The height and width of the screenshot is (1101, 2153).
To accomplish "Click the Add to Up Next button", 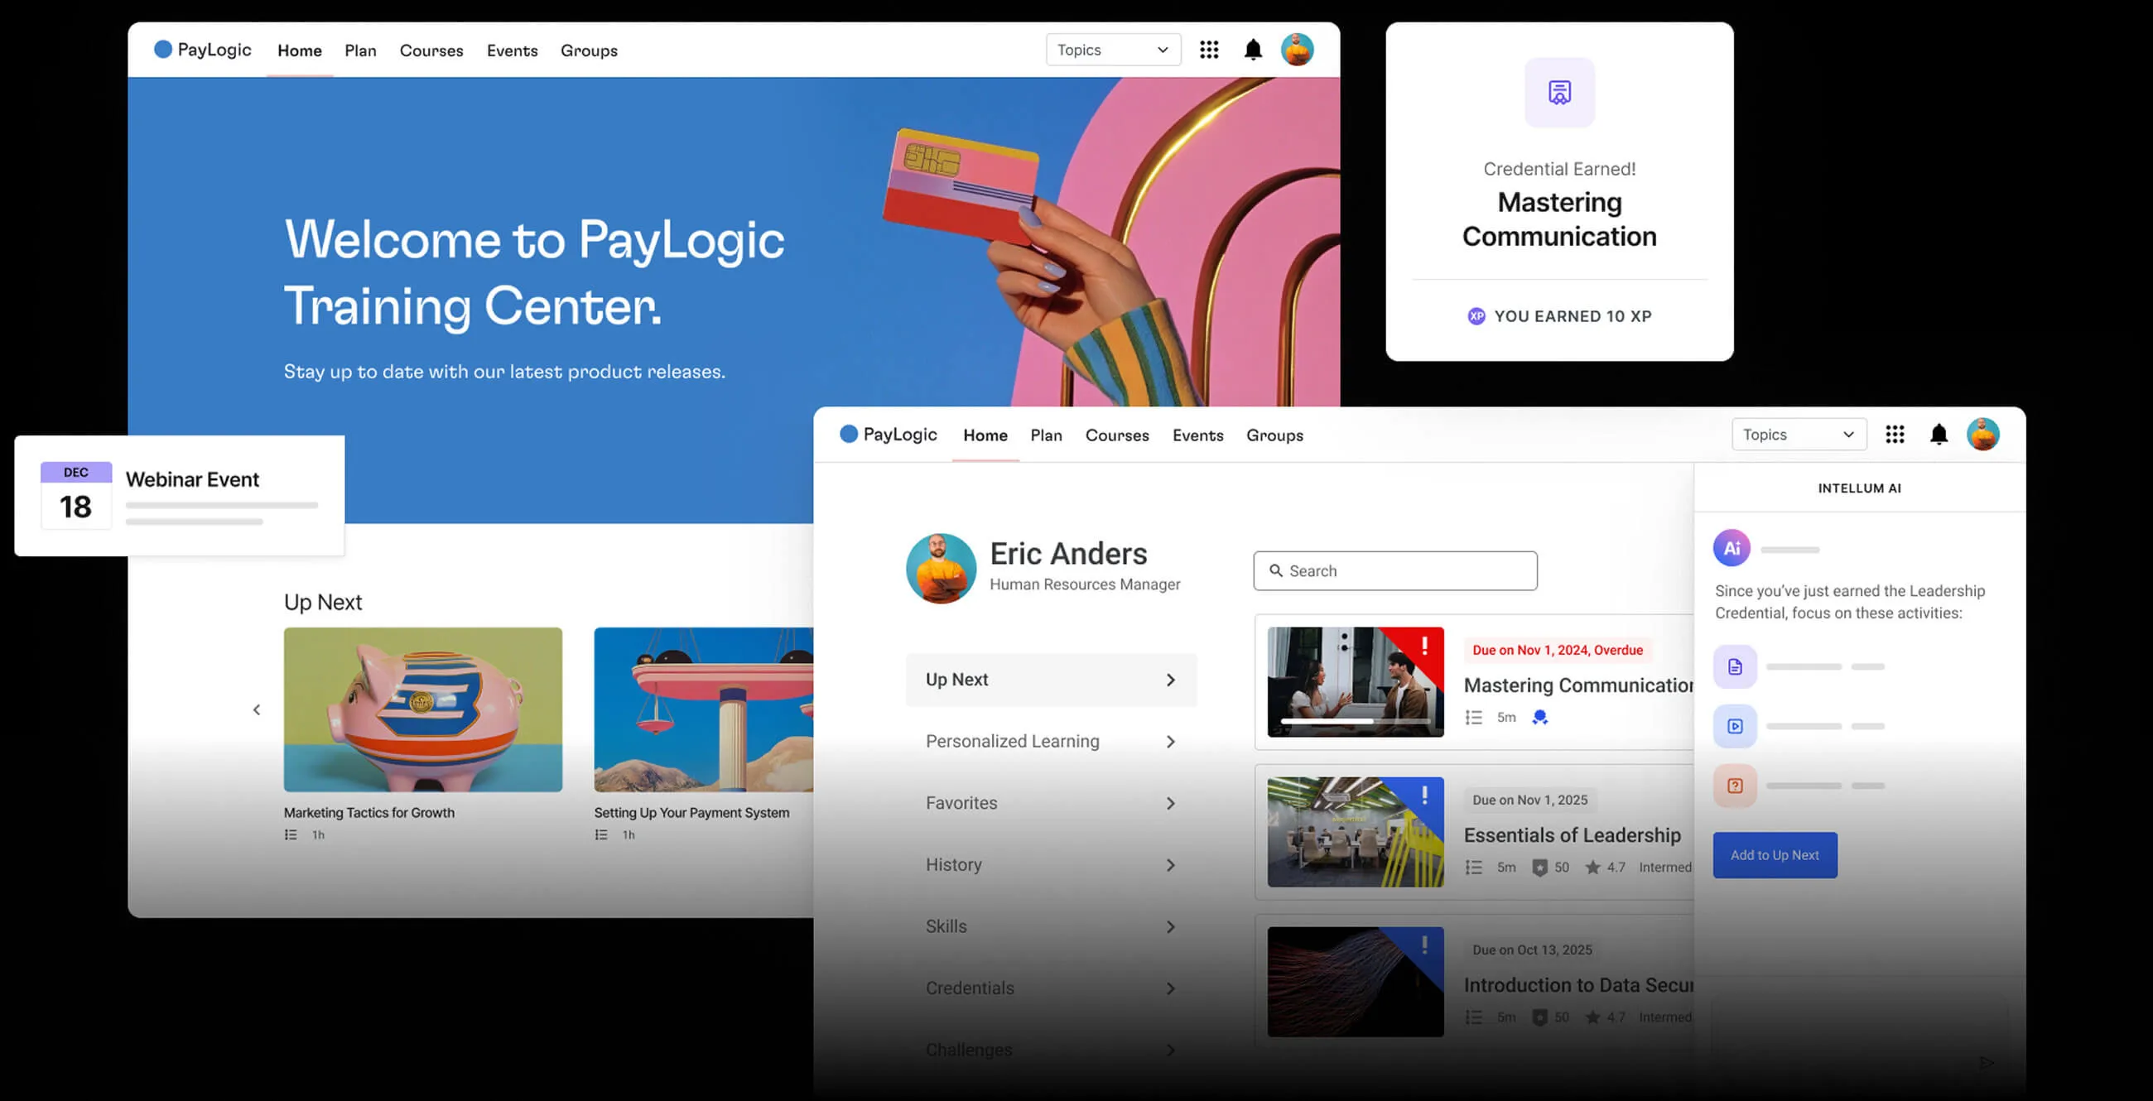I will (1775, 854).
